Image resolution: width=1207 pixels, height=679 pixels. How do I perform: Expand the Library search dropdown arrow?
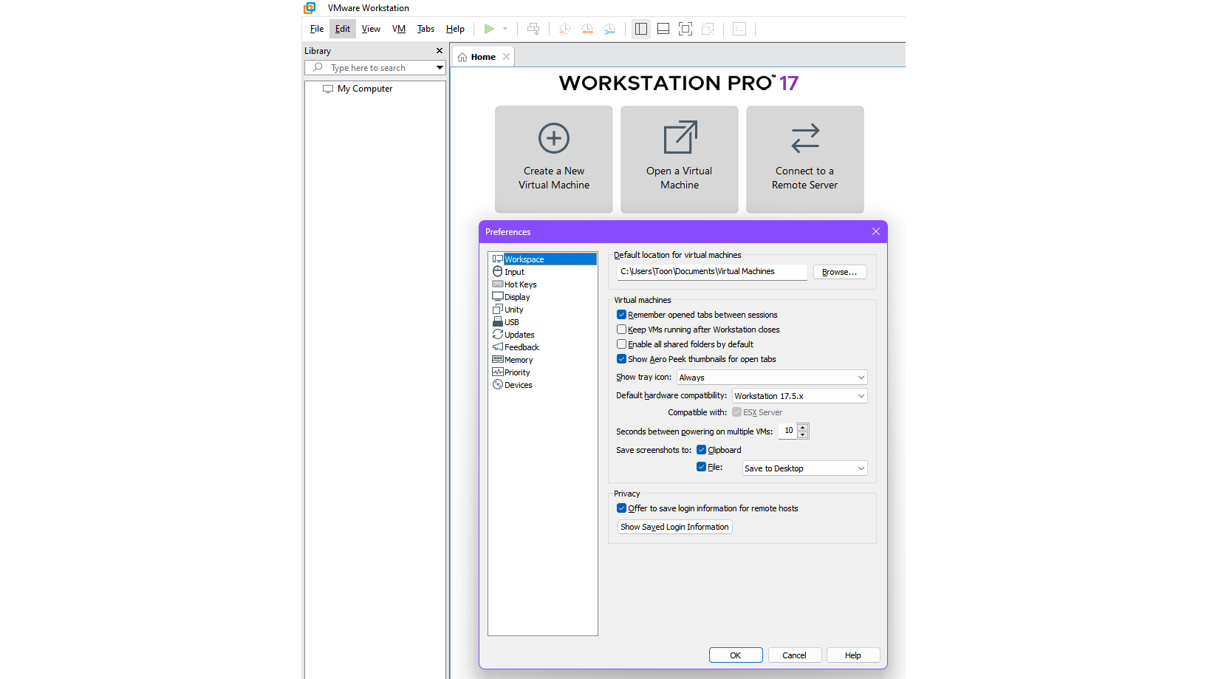pos(440,67)
